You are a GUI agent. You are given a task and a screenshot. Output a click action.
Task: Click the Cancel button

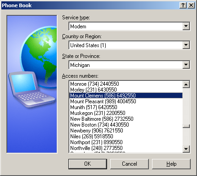130,164
